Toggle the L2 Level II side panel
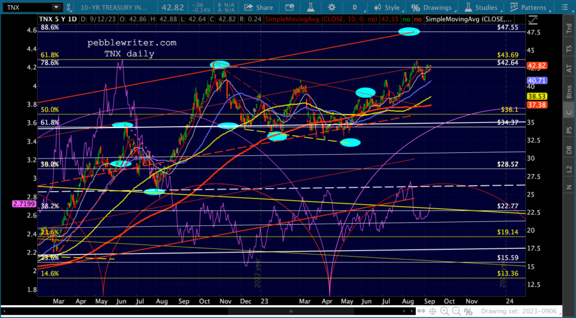The width and height of the screenshot is (576, 318). [569, 169]
